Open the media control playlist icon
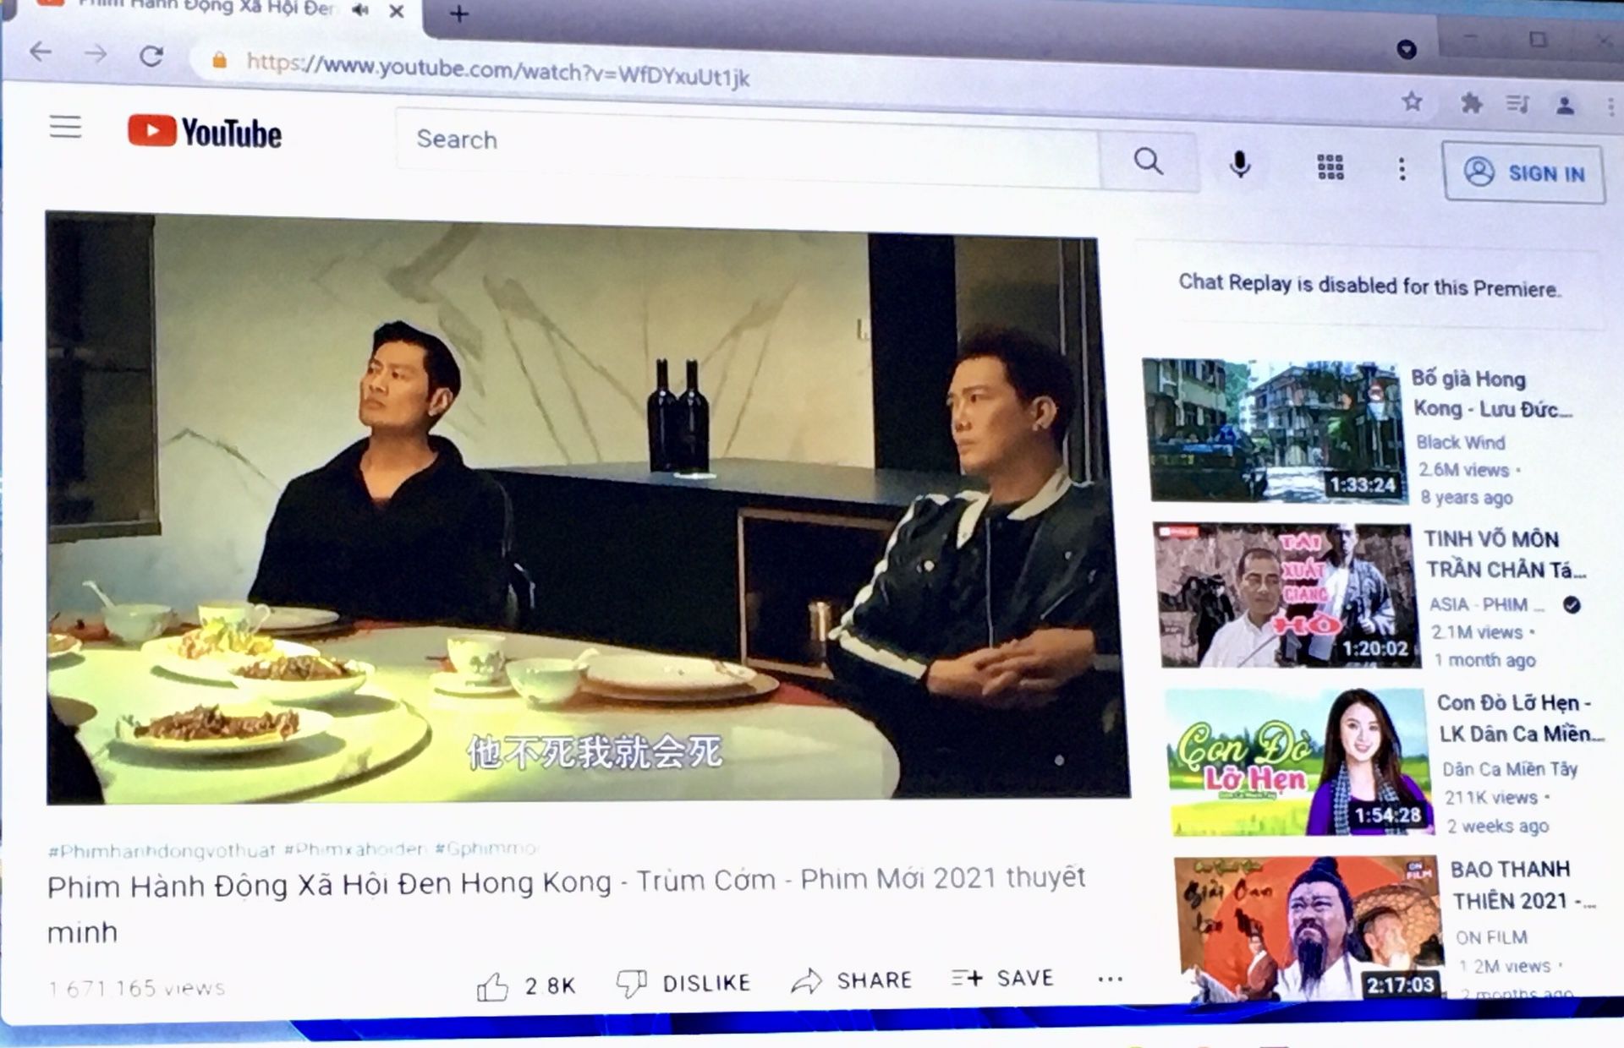This screenshot has height=1048, width=1624. point(1518,104)
